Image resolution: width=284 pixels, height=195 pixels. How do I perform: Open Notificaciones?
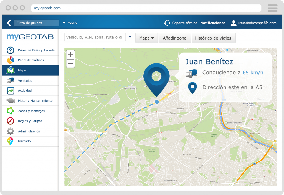point(213,23)
